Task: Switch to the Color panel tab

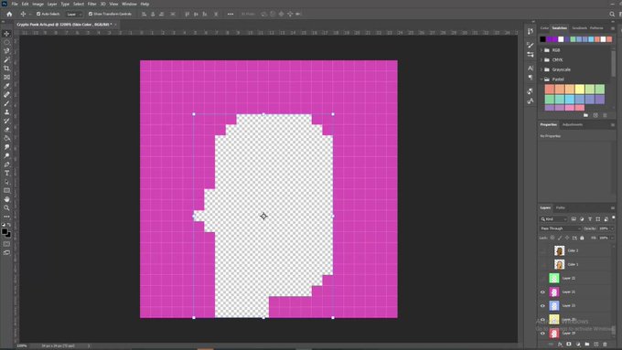Action: 544,28
